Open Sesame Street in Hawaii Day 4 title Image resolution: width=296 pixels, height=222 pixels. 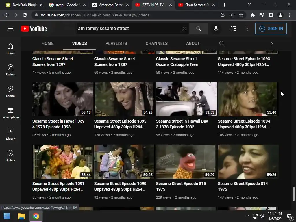point(58,124)
